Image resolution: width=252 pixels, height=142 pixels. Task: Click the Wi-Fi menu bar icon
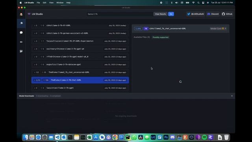(193, 3)
